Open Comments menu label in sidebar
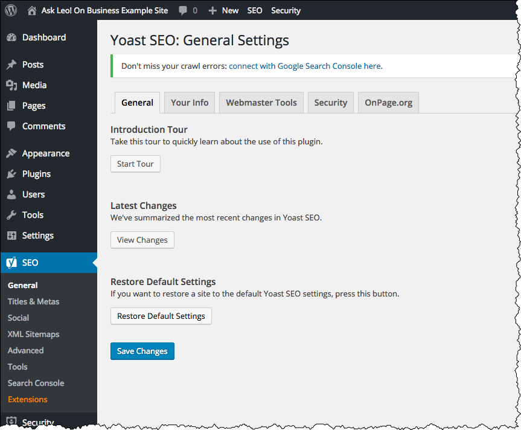The width and height of the screenshot is (521, 430). coord(43,126)
